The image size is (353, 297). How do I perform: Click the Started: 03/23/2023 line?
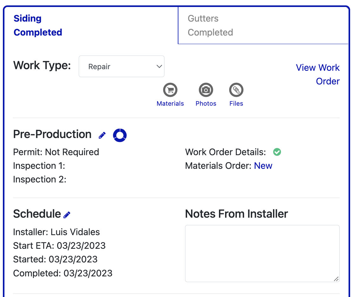tap(55, 260)
